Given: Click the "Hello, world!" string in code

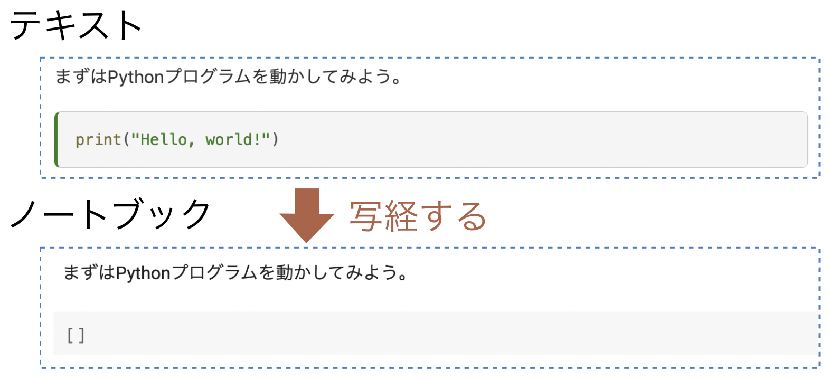Looking at the screenshot, I should point(201,140).
